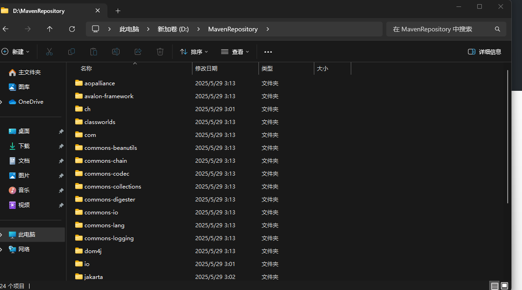Switch to details list view icon in status bar

495,286
